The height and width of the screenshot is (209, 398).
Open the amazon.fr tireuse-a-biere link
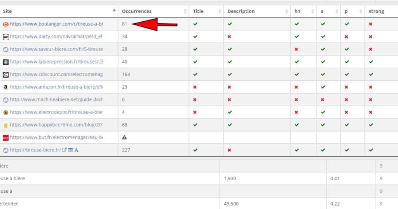(56, 87)
